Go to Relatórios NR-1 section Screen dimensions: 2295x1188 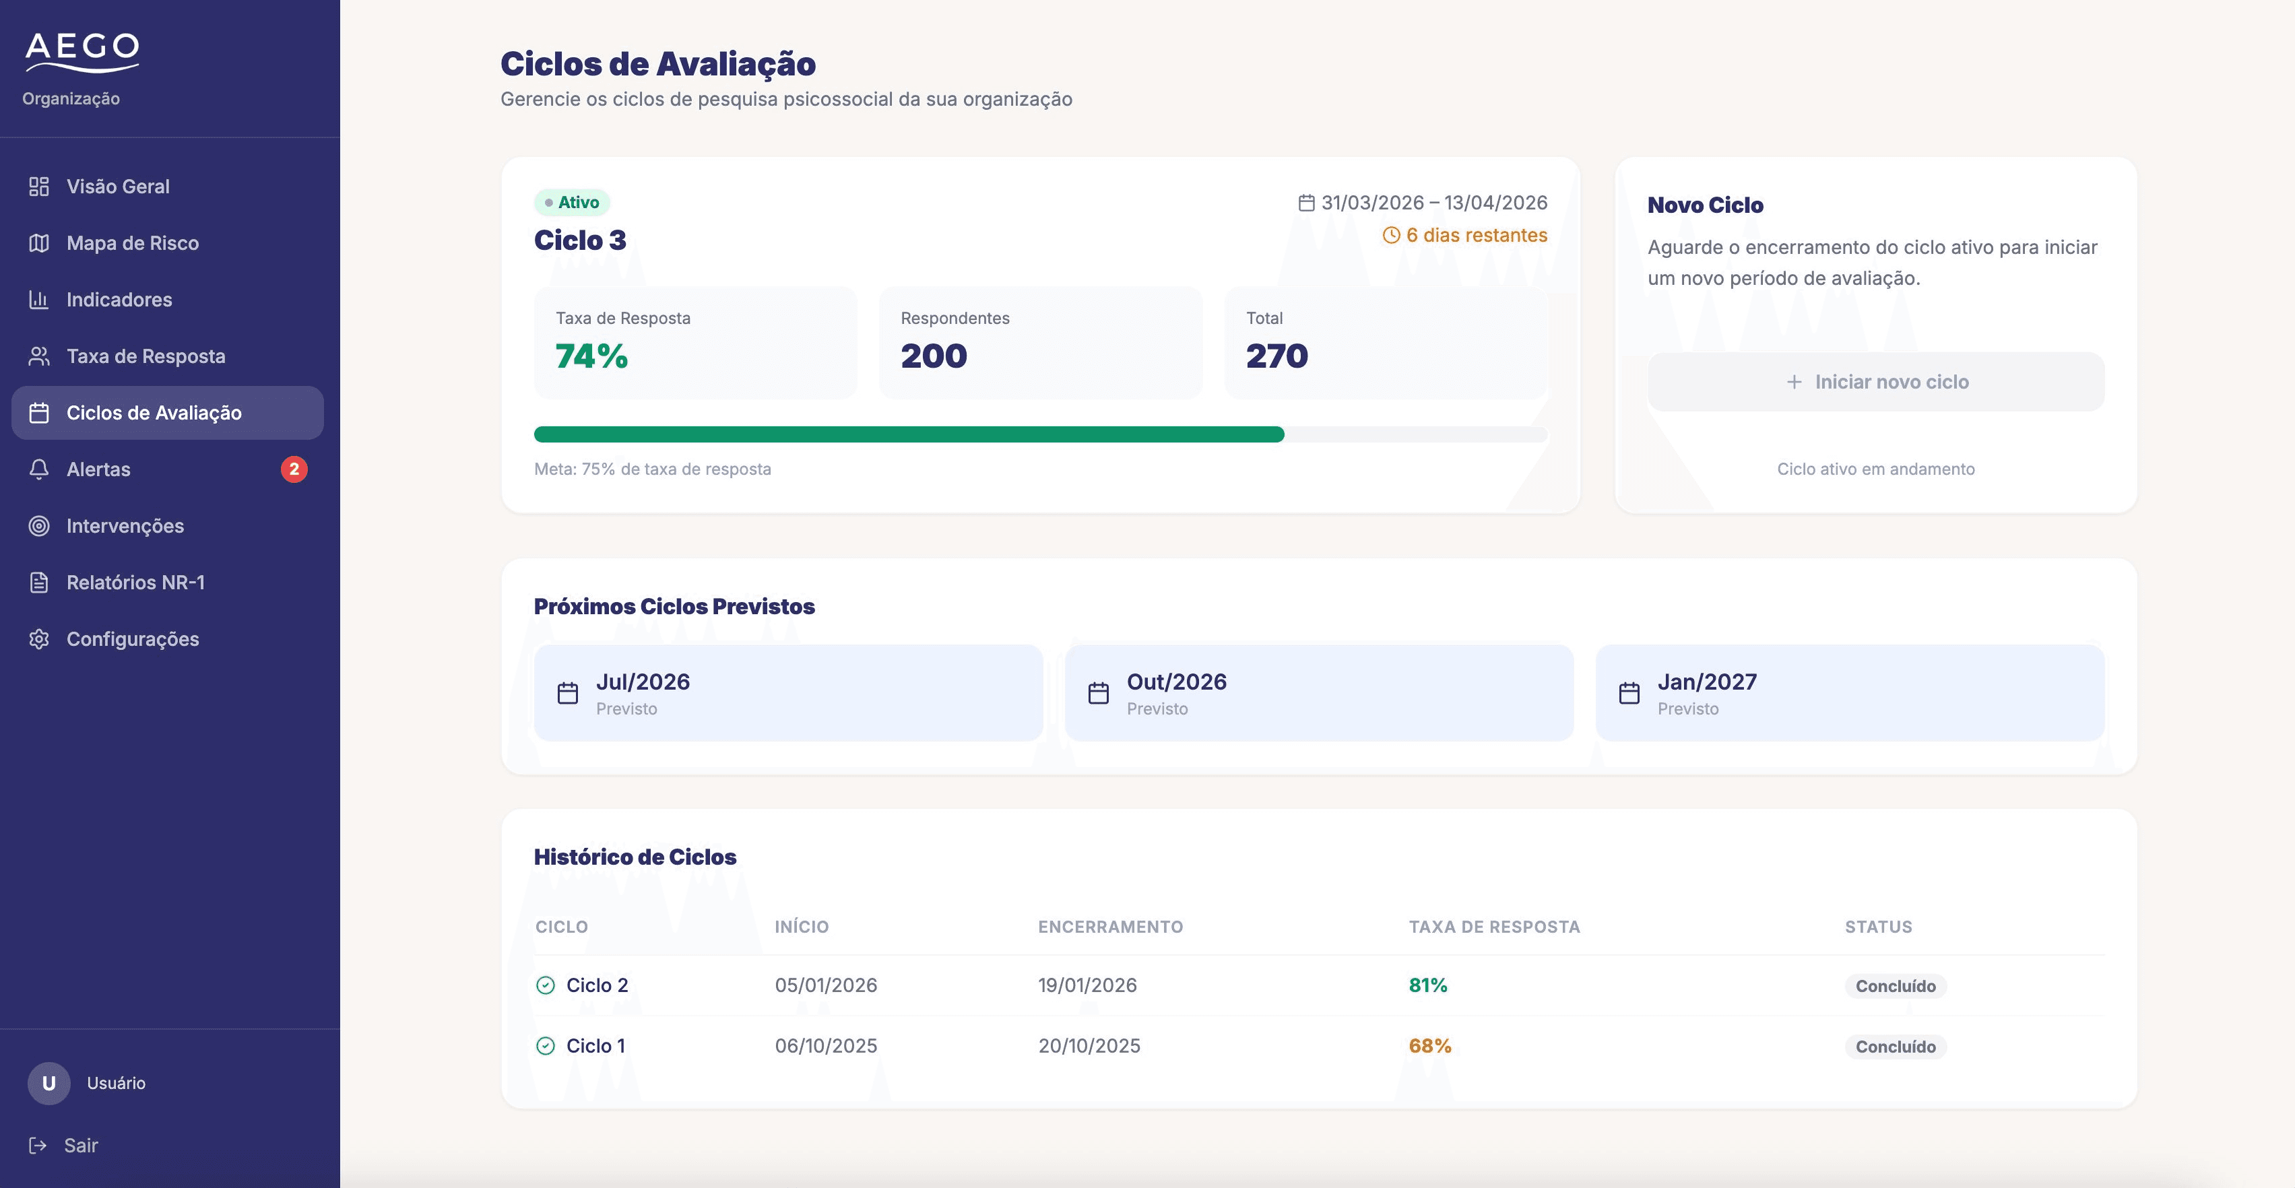168,583
